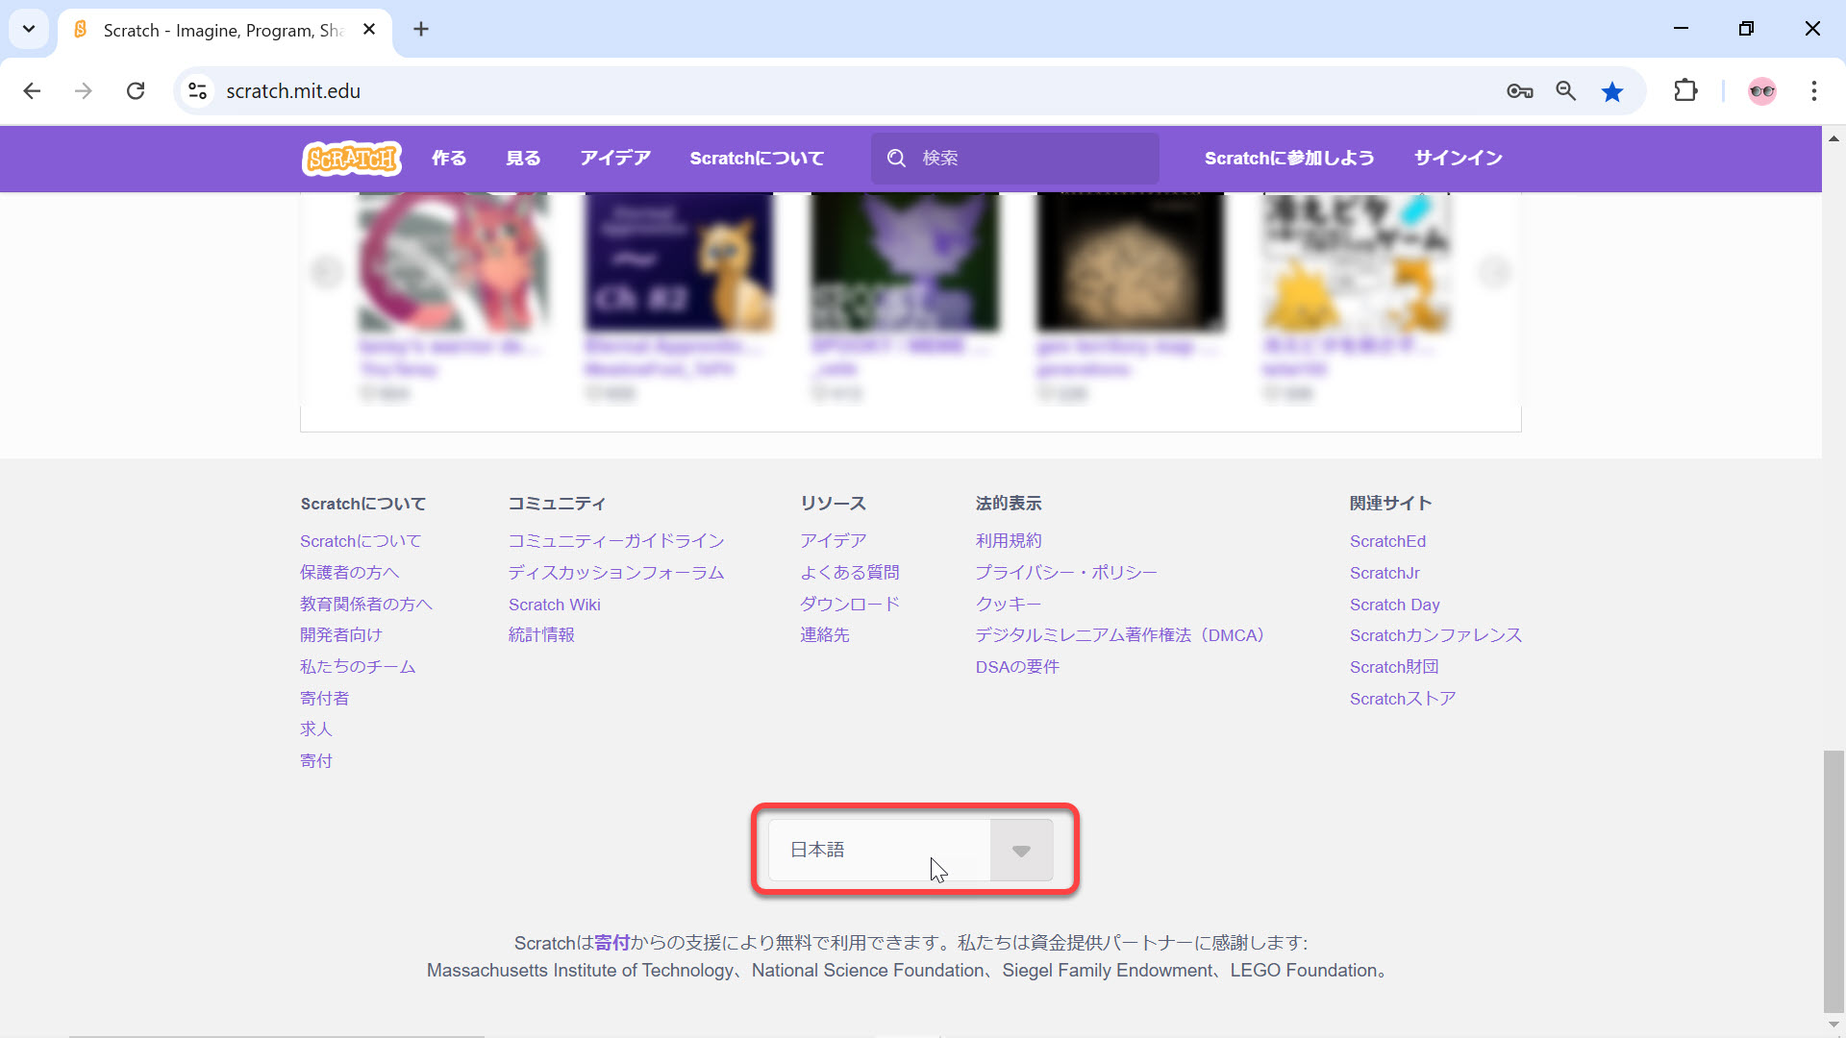Open 開発者向け link

(x=341, y=635)
